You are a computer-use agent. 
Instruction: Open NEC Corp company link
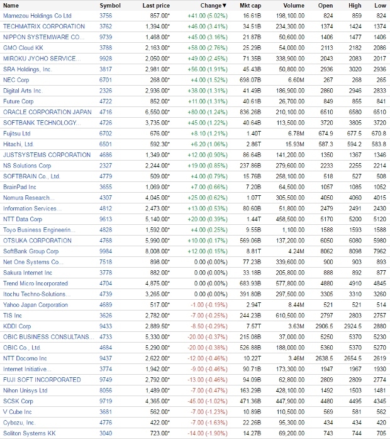16,80
